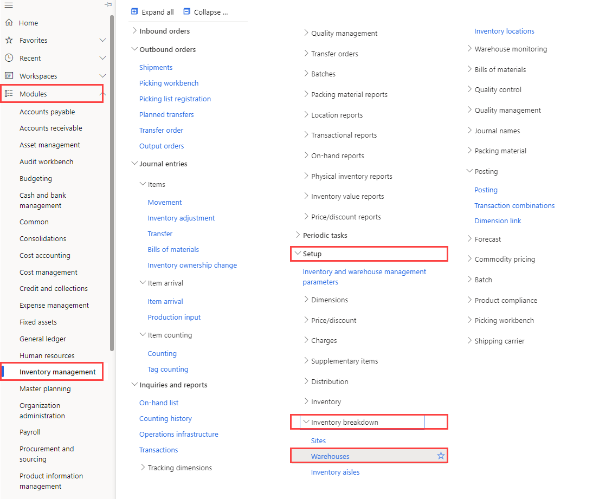Click the Workspaces icon in sidebar
This screenshot has height=499, width=612.
(x=9, y=75)
